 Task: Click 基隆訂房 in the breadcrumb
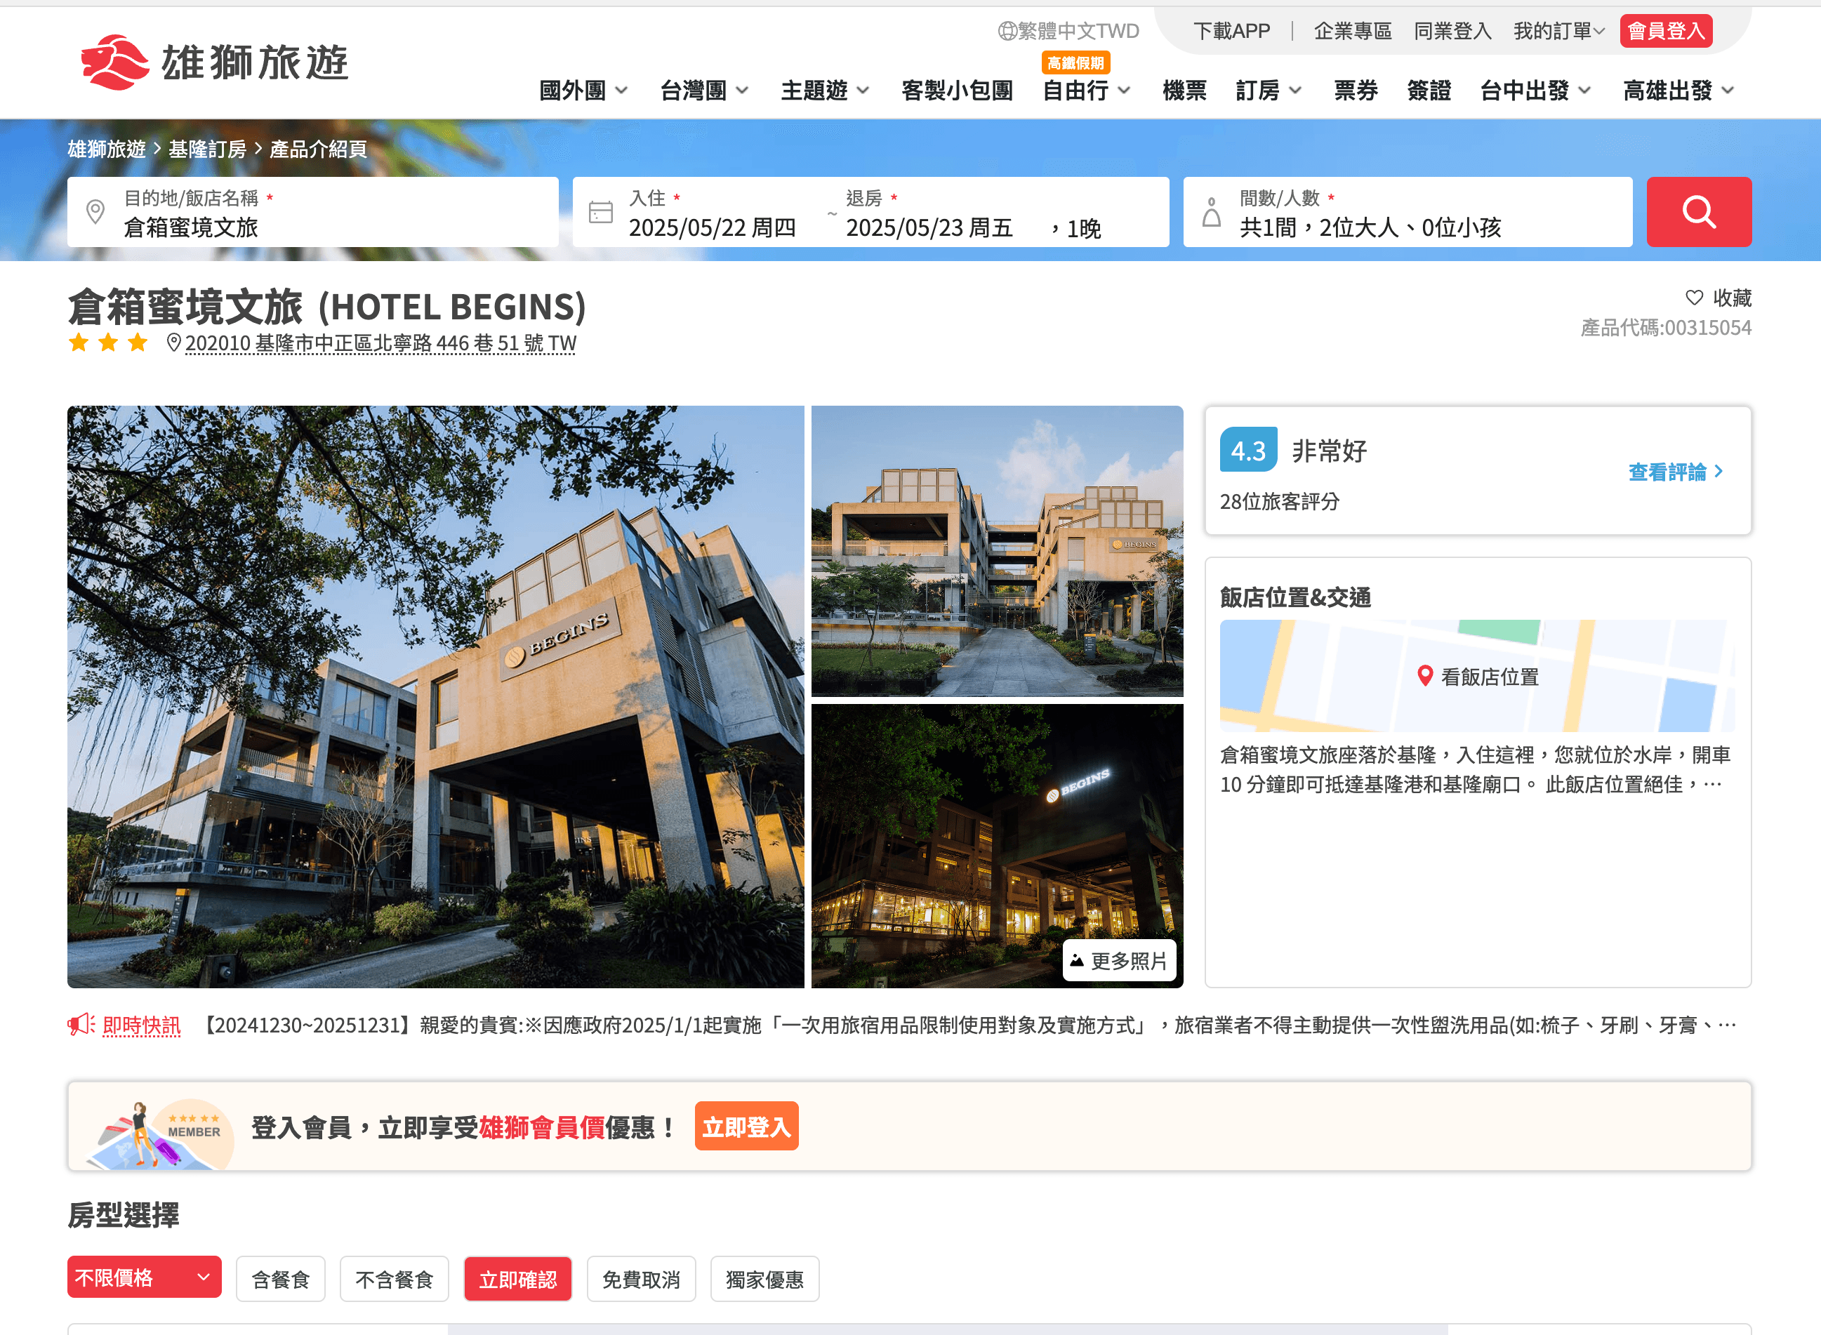(x=208, y=149)
